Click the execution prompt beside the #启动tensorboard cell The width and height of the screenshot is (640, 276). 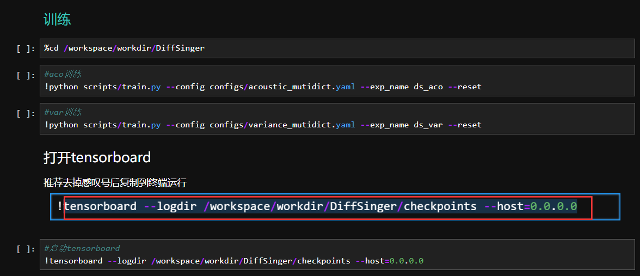tap(26, 249)
